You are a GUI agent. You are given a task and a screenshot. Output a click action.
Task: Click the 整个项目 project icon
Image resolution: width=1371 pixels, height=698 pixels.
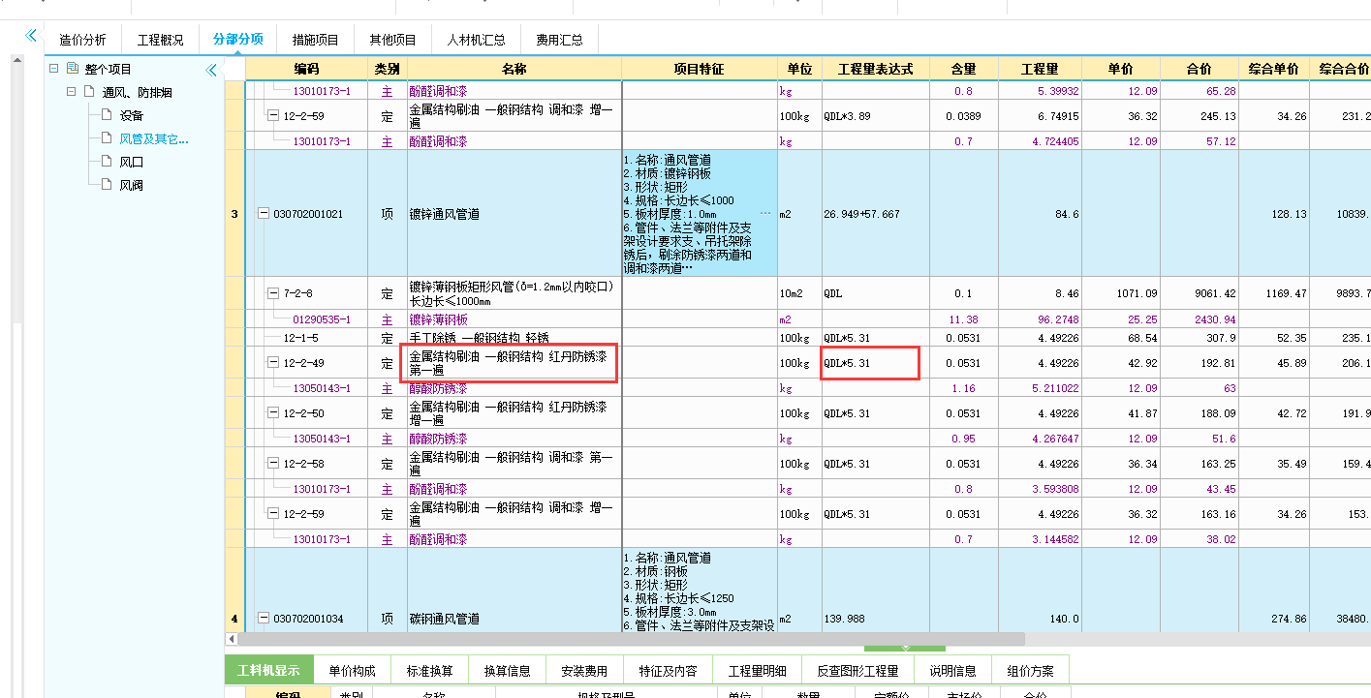[72, 69]
